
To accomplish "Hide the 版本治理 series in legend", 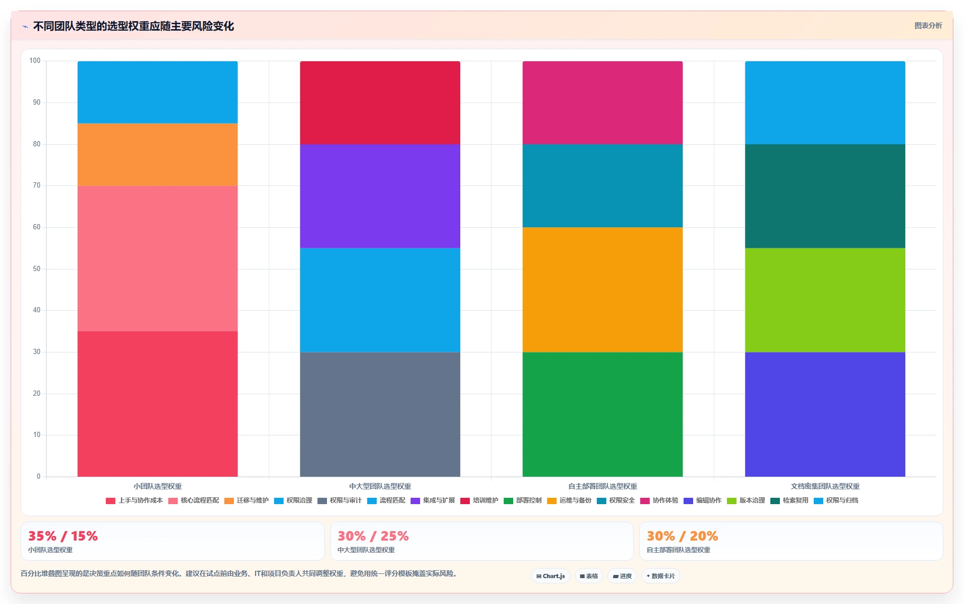I will click(x=746, y=500).
